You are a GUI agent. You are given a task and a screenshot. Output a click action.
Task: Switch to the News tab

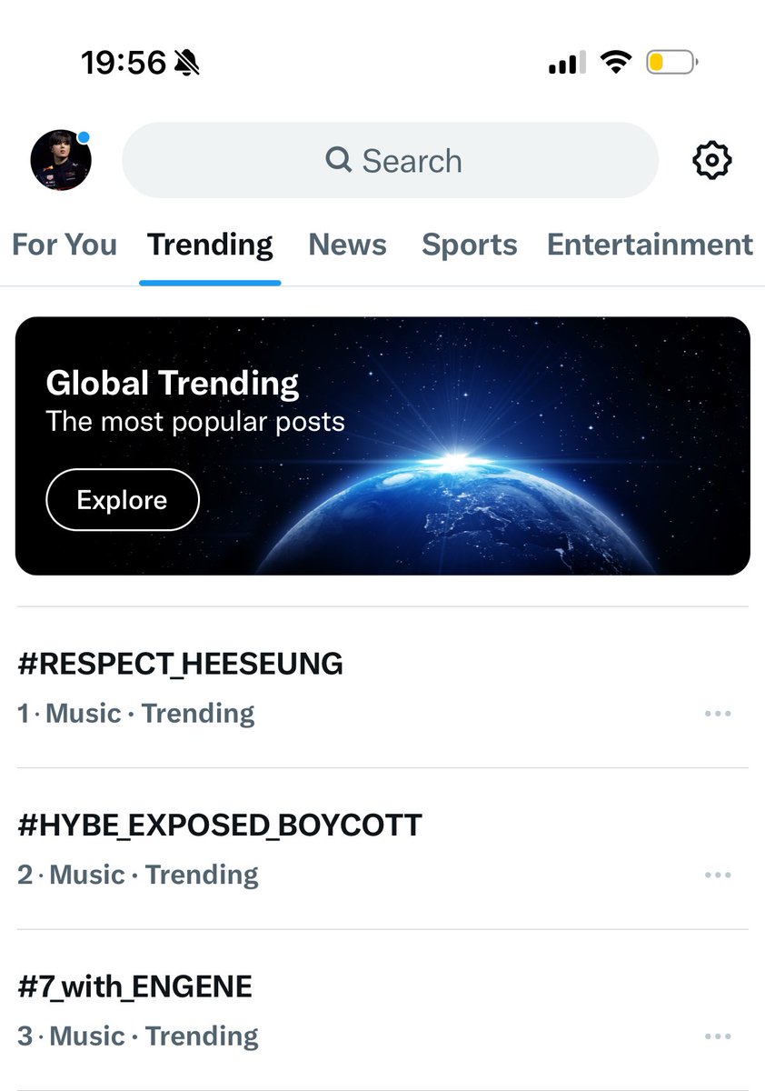click(x=347, y=245)
